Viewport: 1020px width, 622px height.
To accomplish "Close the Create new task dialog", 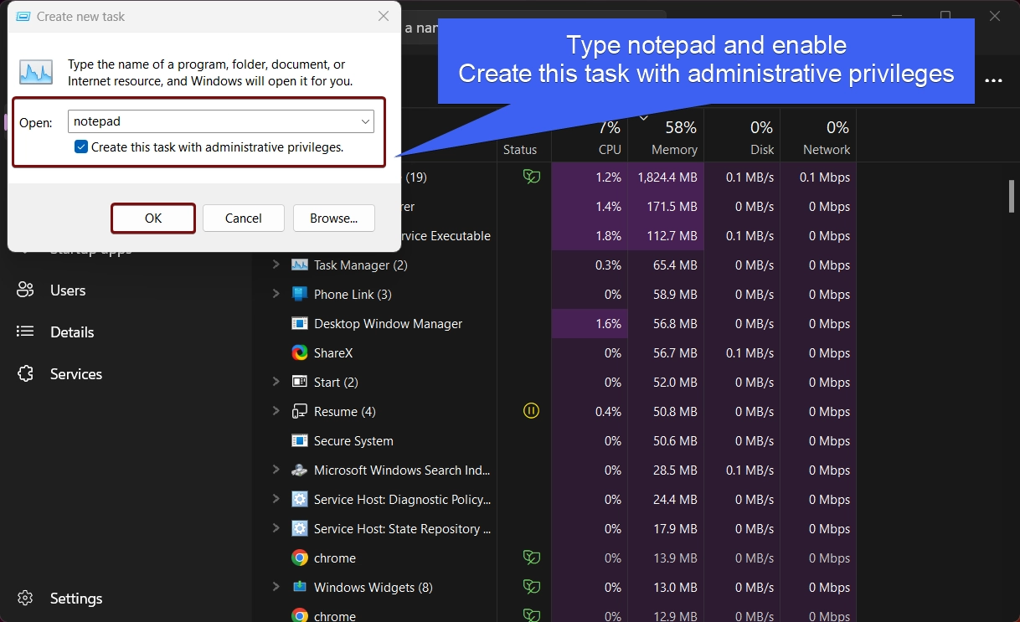I will [383, 16].
